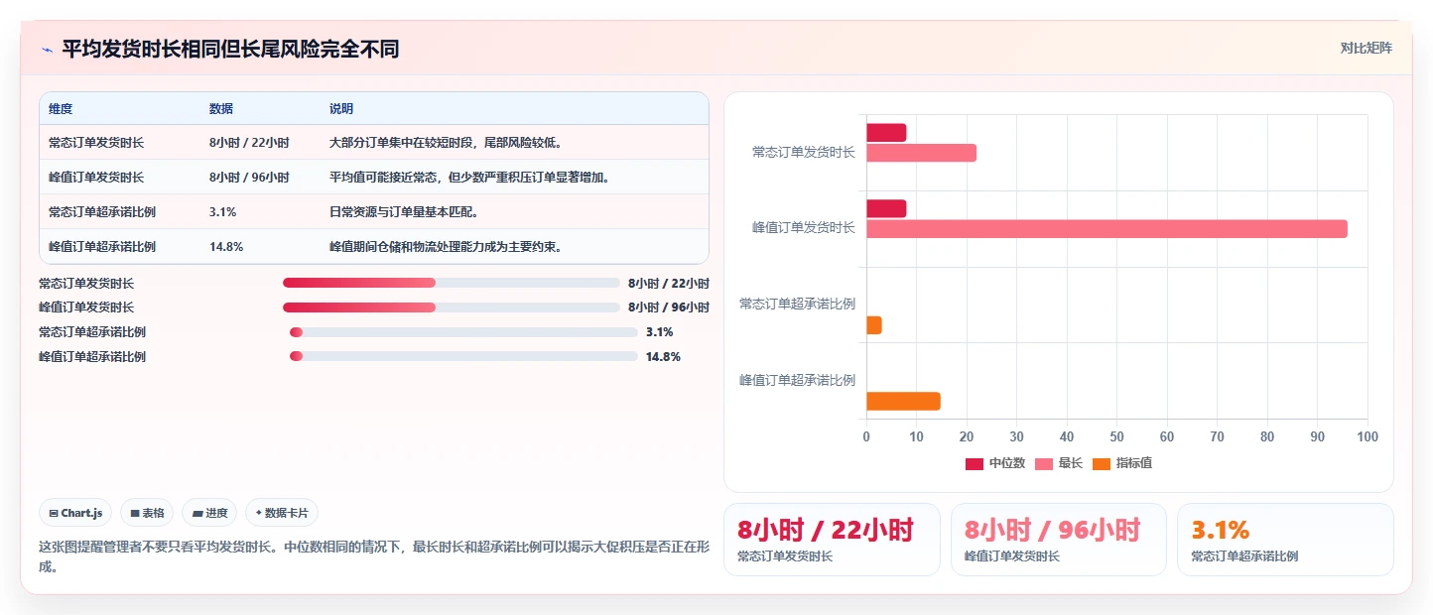Click the 常态订单发货时长 progress bar
The image size is (1433, 615).
pos(452,283)
